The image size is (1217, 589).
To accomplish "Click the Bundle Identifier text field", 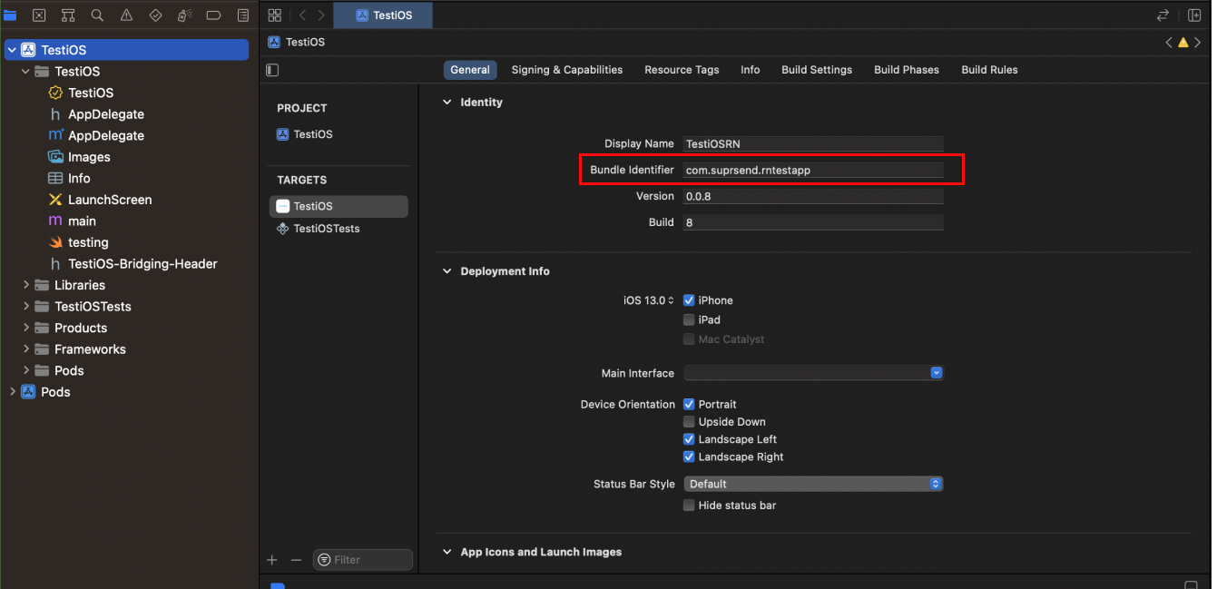I will pyautogui.click(x=813, y=170).
